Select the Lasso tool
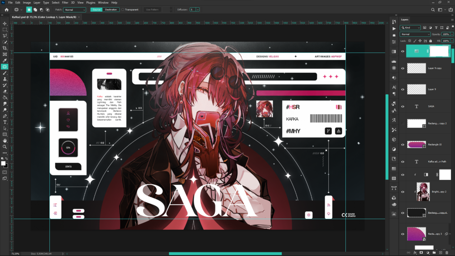The image size is (455, 256). point(5,36)
